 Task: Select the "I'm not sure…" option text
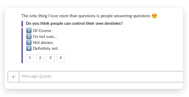tap(45, 37)
